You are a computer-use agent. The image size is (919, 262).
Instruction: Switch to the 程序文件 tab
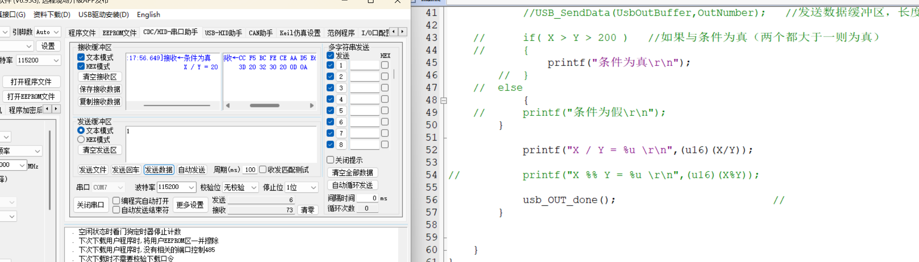click(x=82, y=33)
